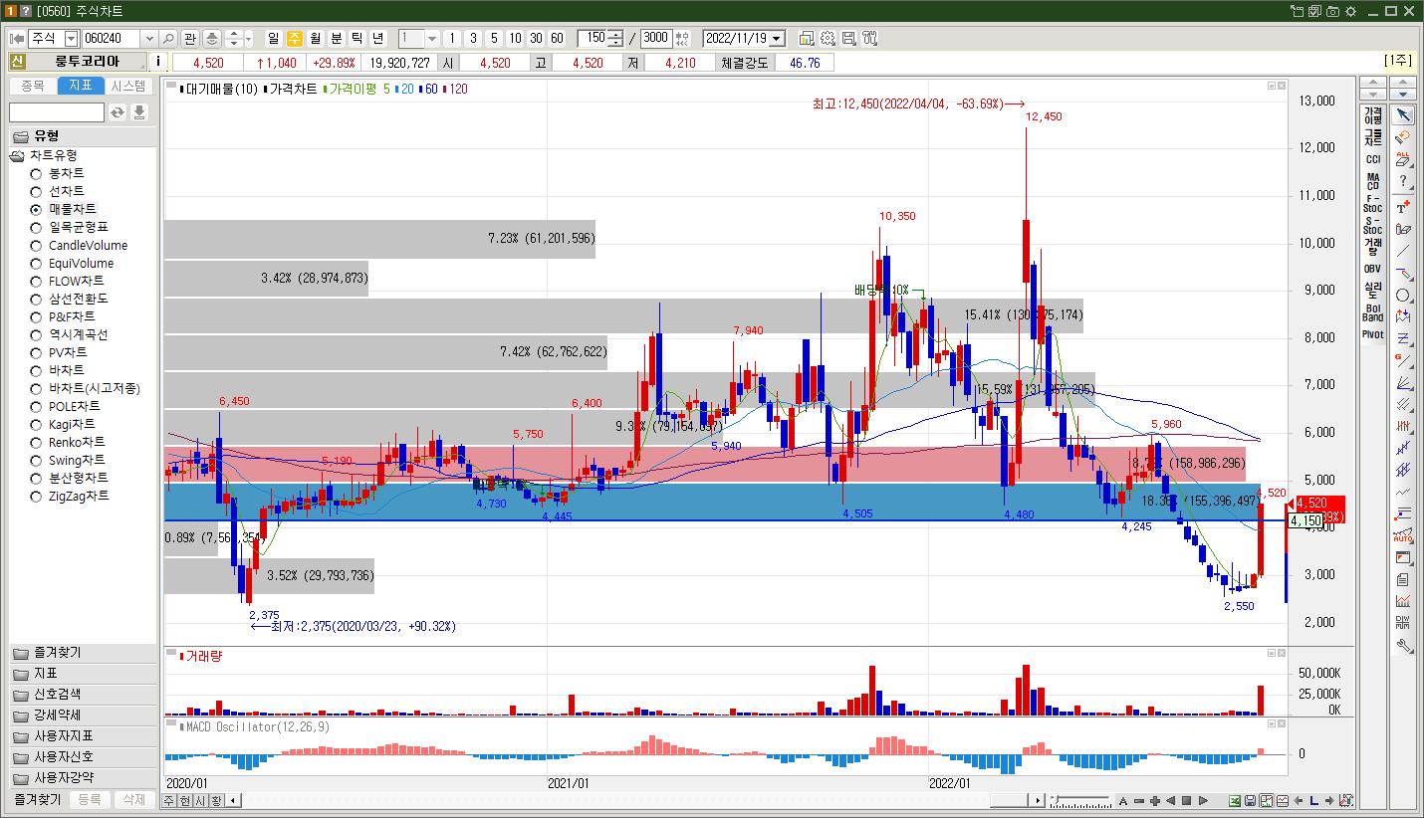The image size is (1424, 818).
Task: Select EquiVolume chart type radio button
Action: point(36,264)
